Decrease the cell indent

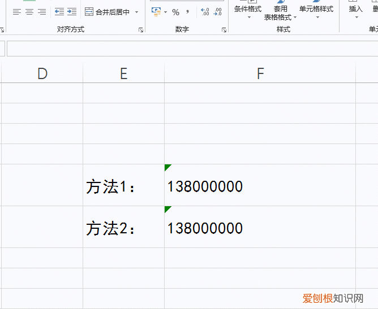pos(59,12)
